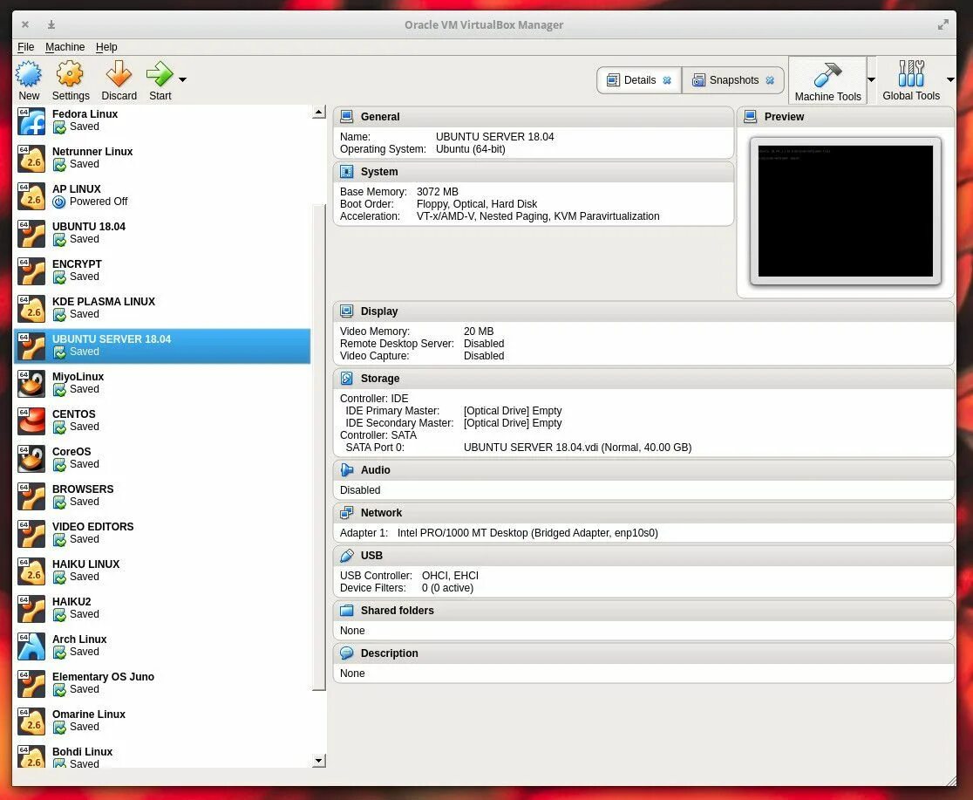Click the VM list scroll down arrow
973x800 pixels.
pos(318,761)
